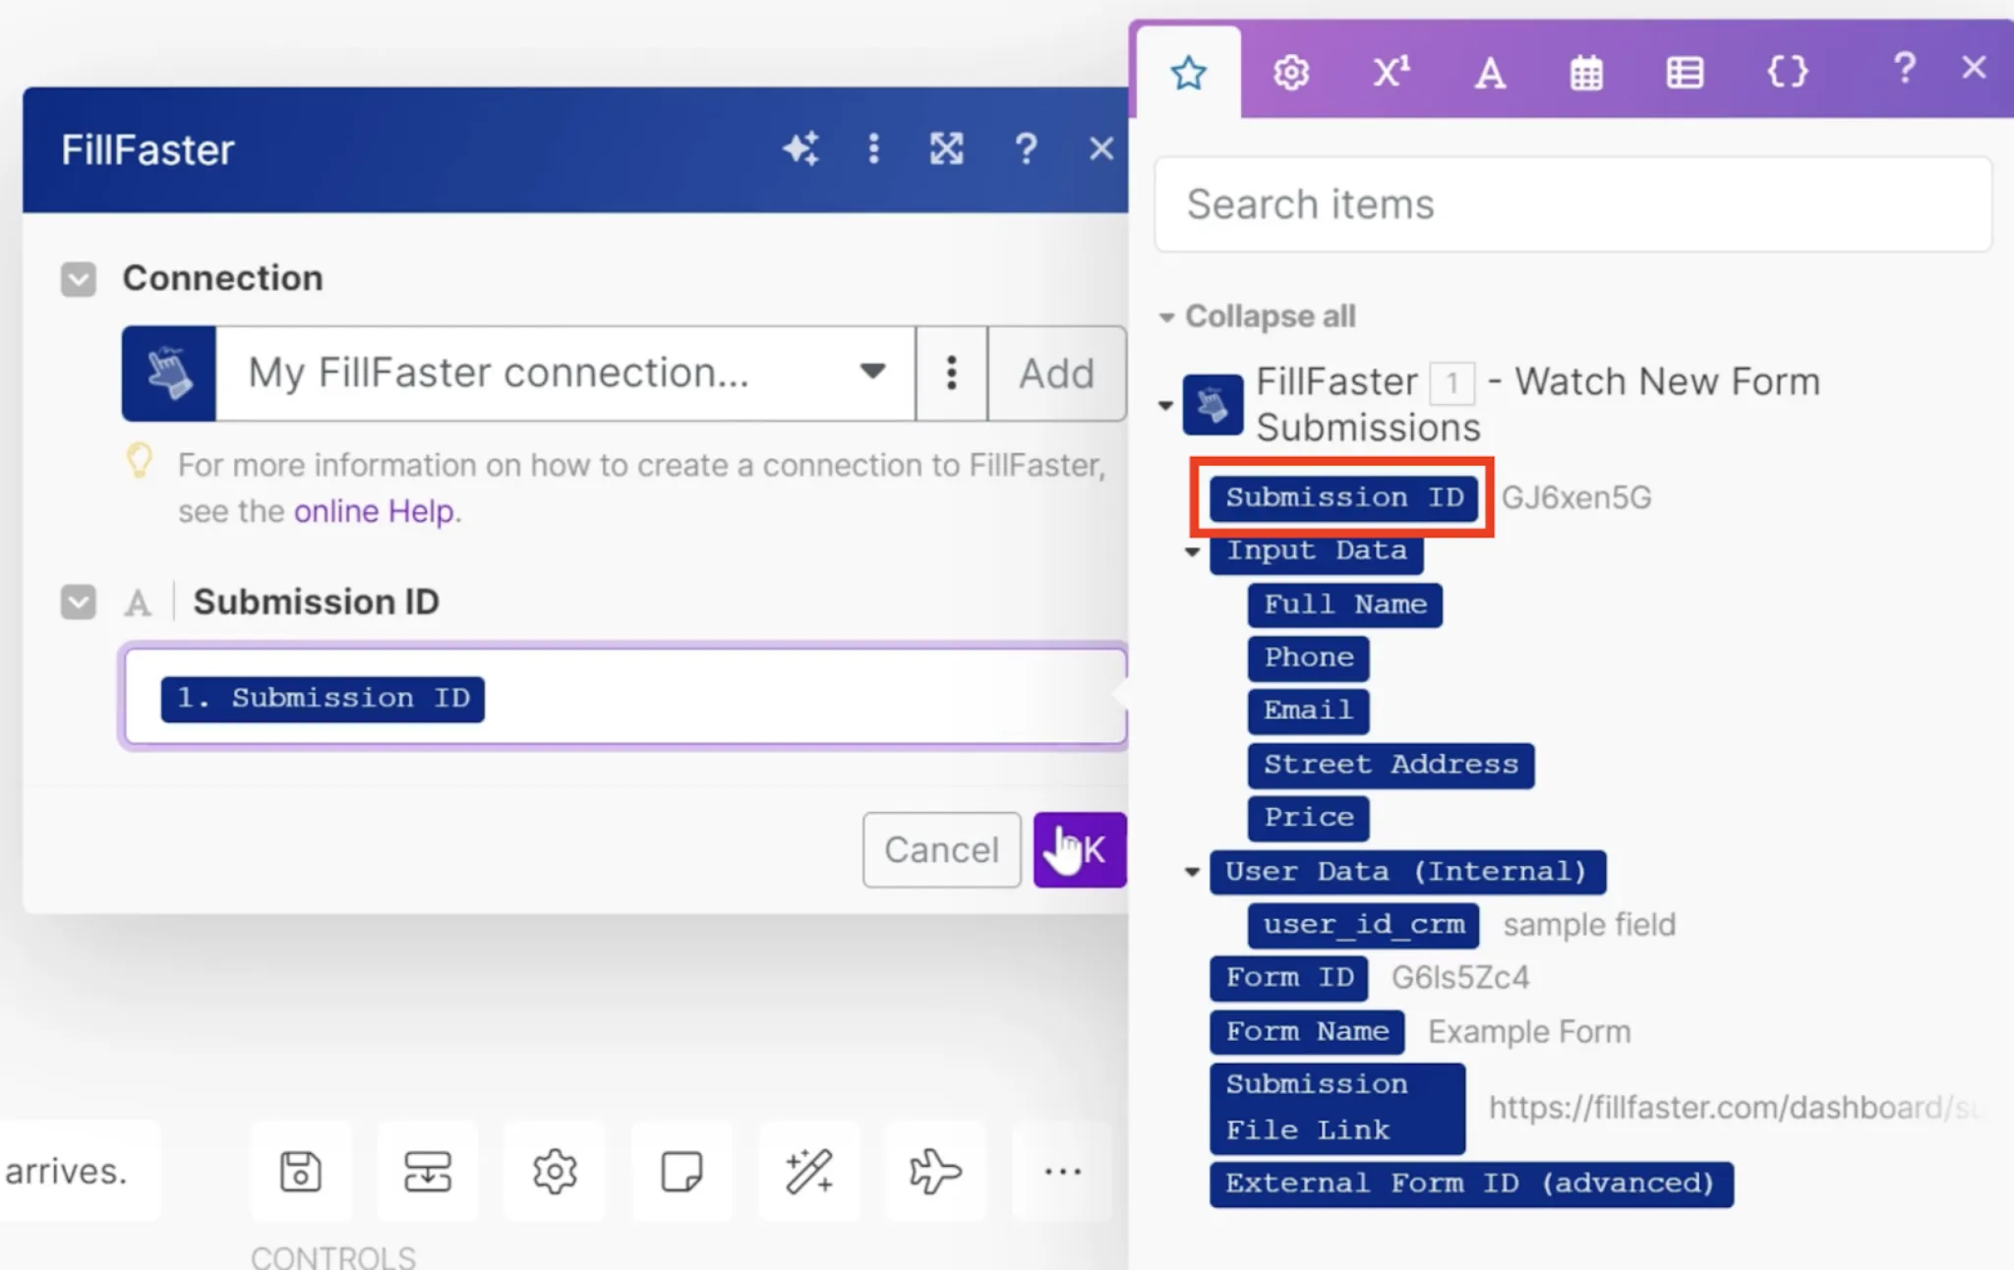This screenshot has width=2014, height=1270.
Task: Click the text type A icon beside Submission ID
Action: coord(138,603)
